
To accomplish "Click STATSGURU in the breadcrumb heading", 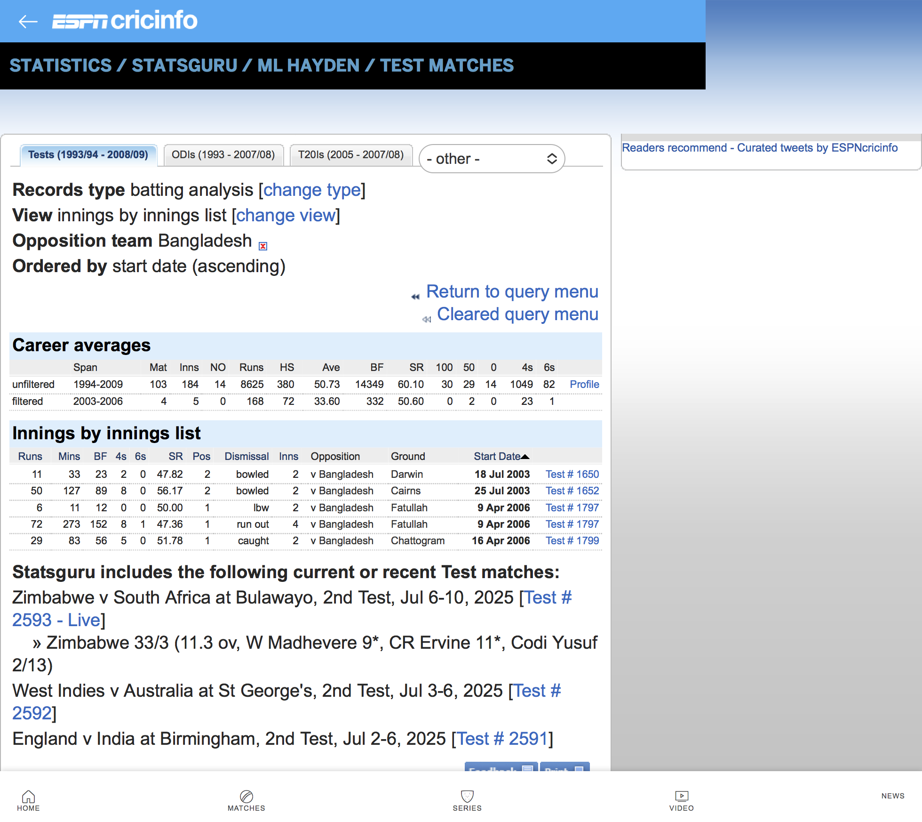I will (x=184, y=65).
